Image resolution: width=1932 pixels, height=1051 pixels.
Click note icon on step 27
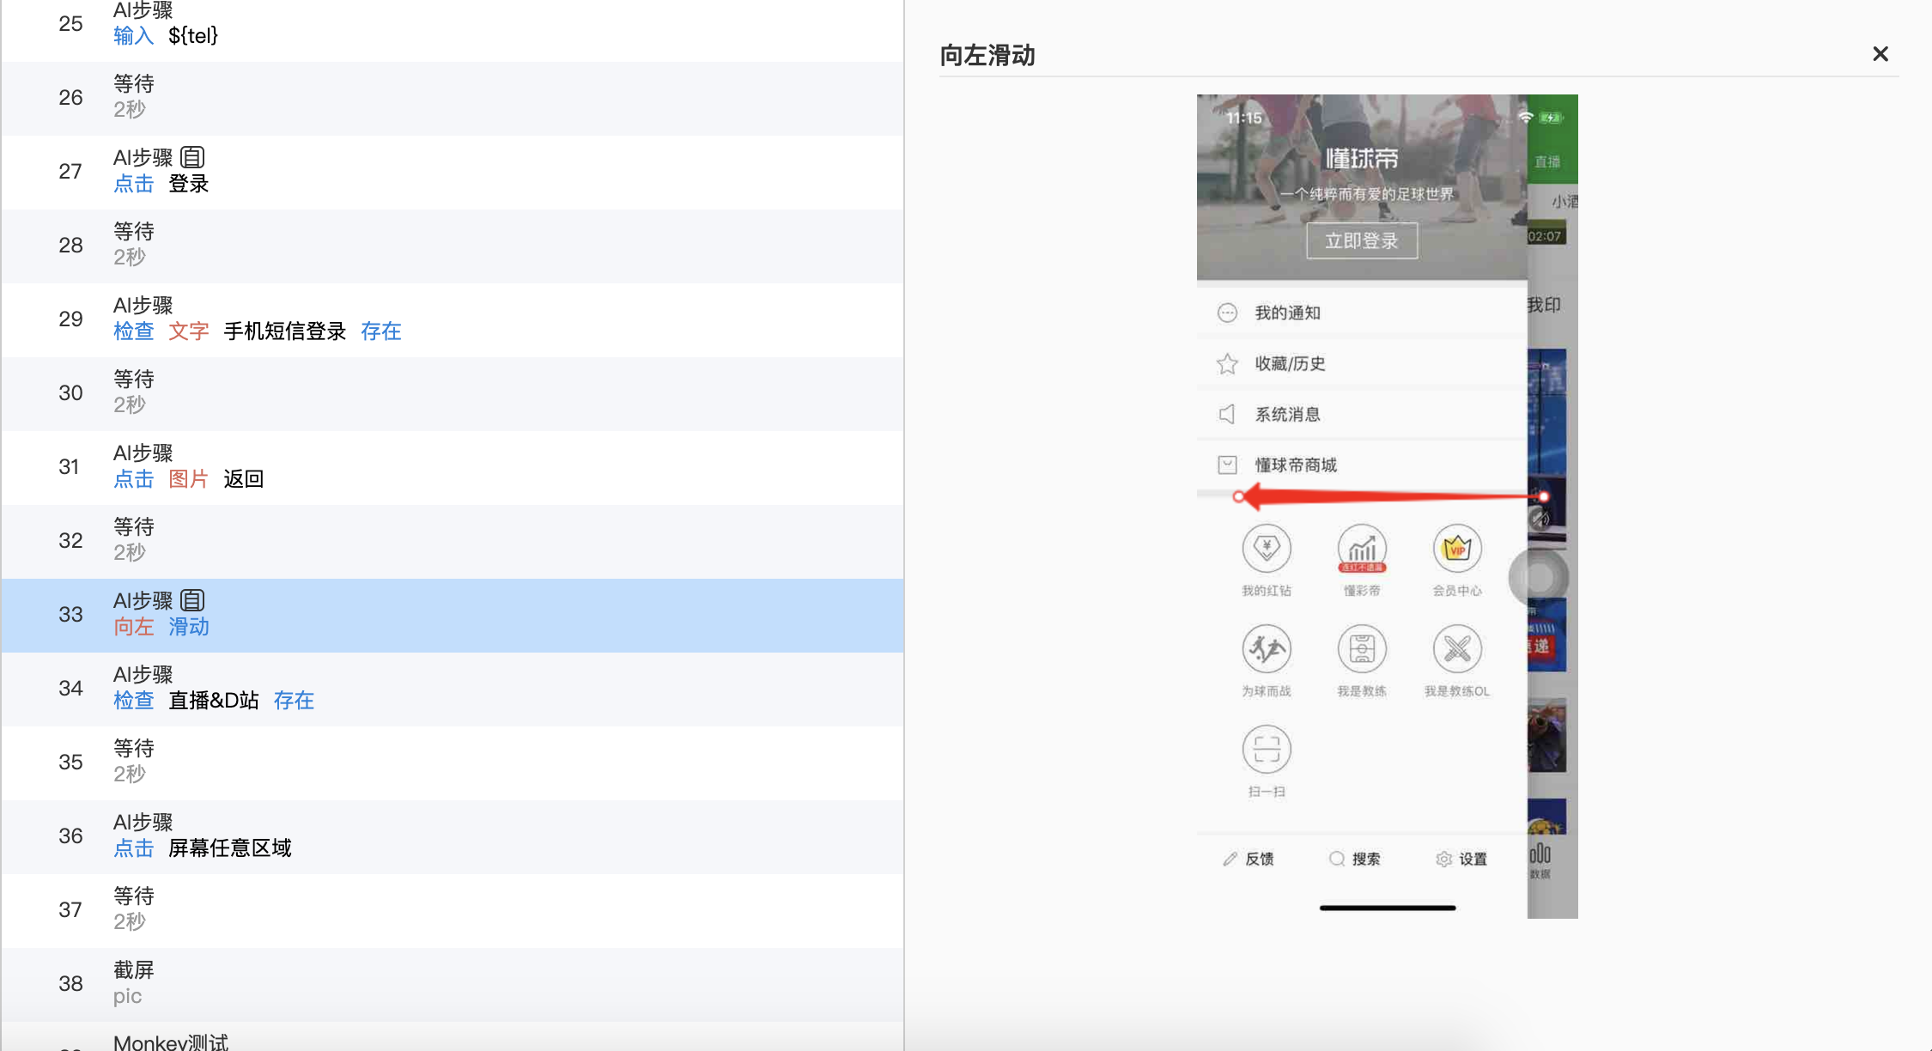[x=192, y=158]
